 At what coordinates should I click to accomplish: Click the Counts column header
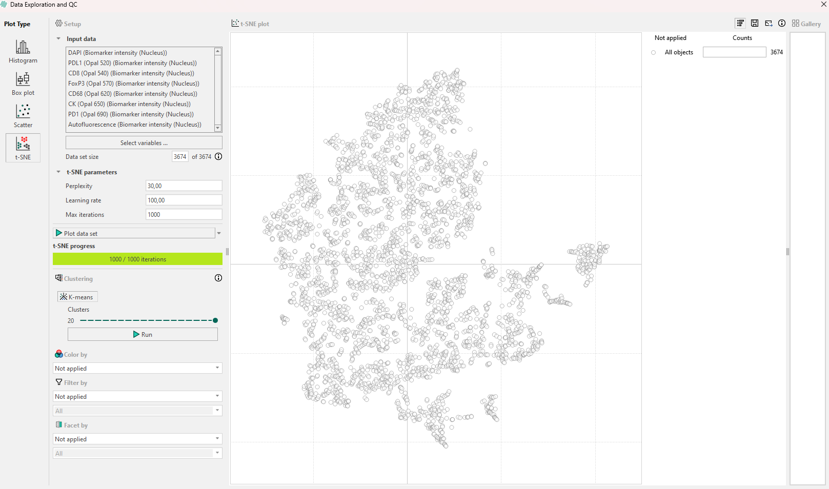point(742,37)
